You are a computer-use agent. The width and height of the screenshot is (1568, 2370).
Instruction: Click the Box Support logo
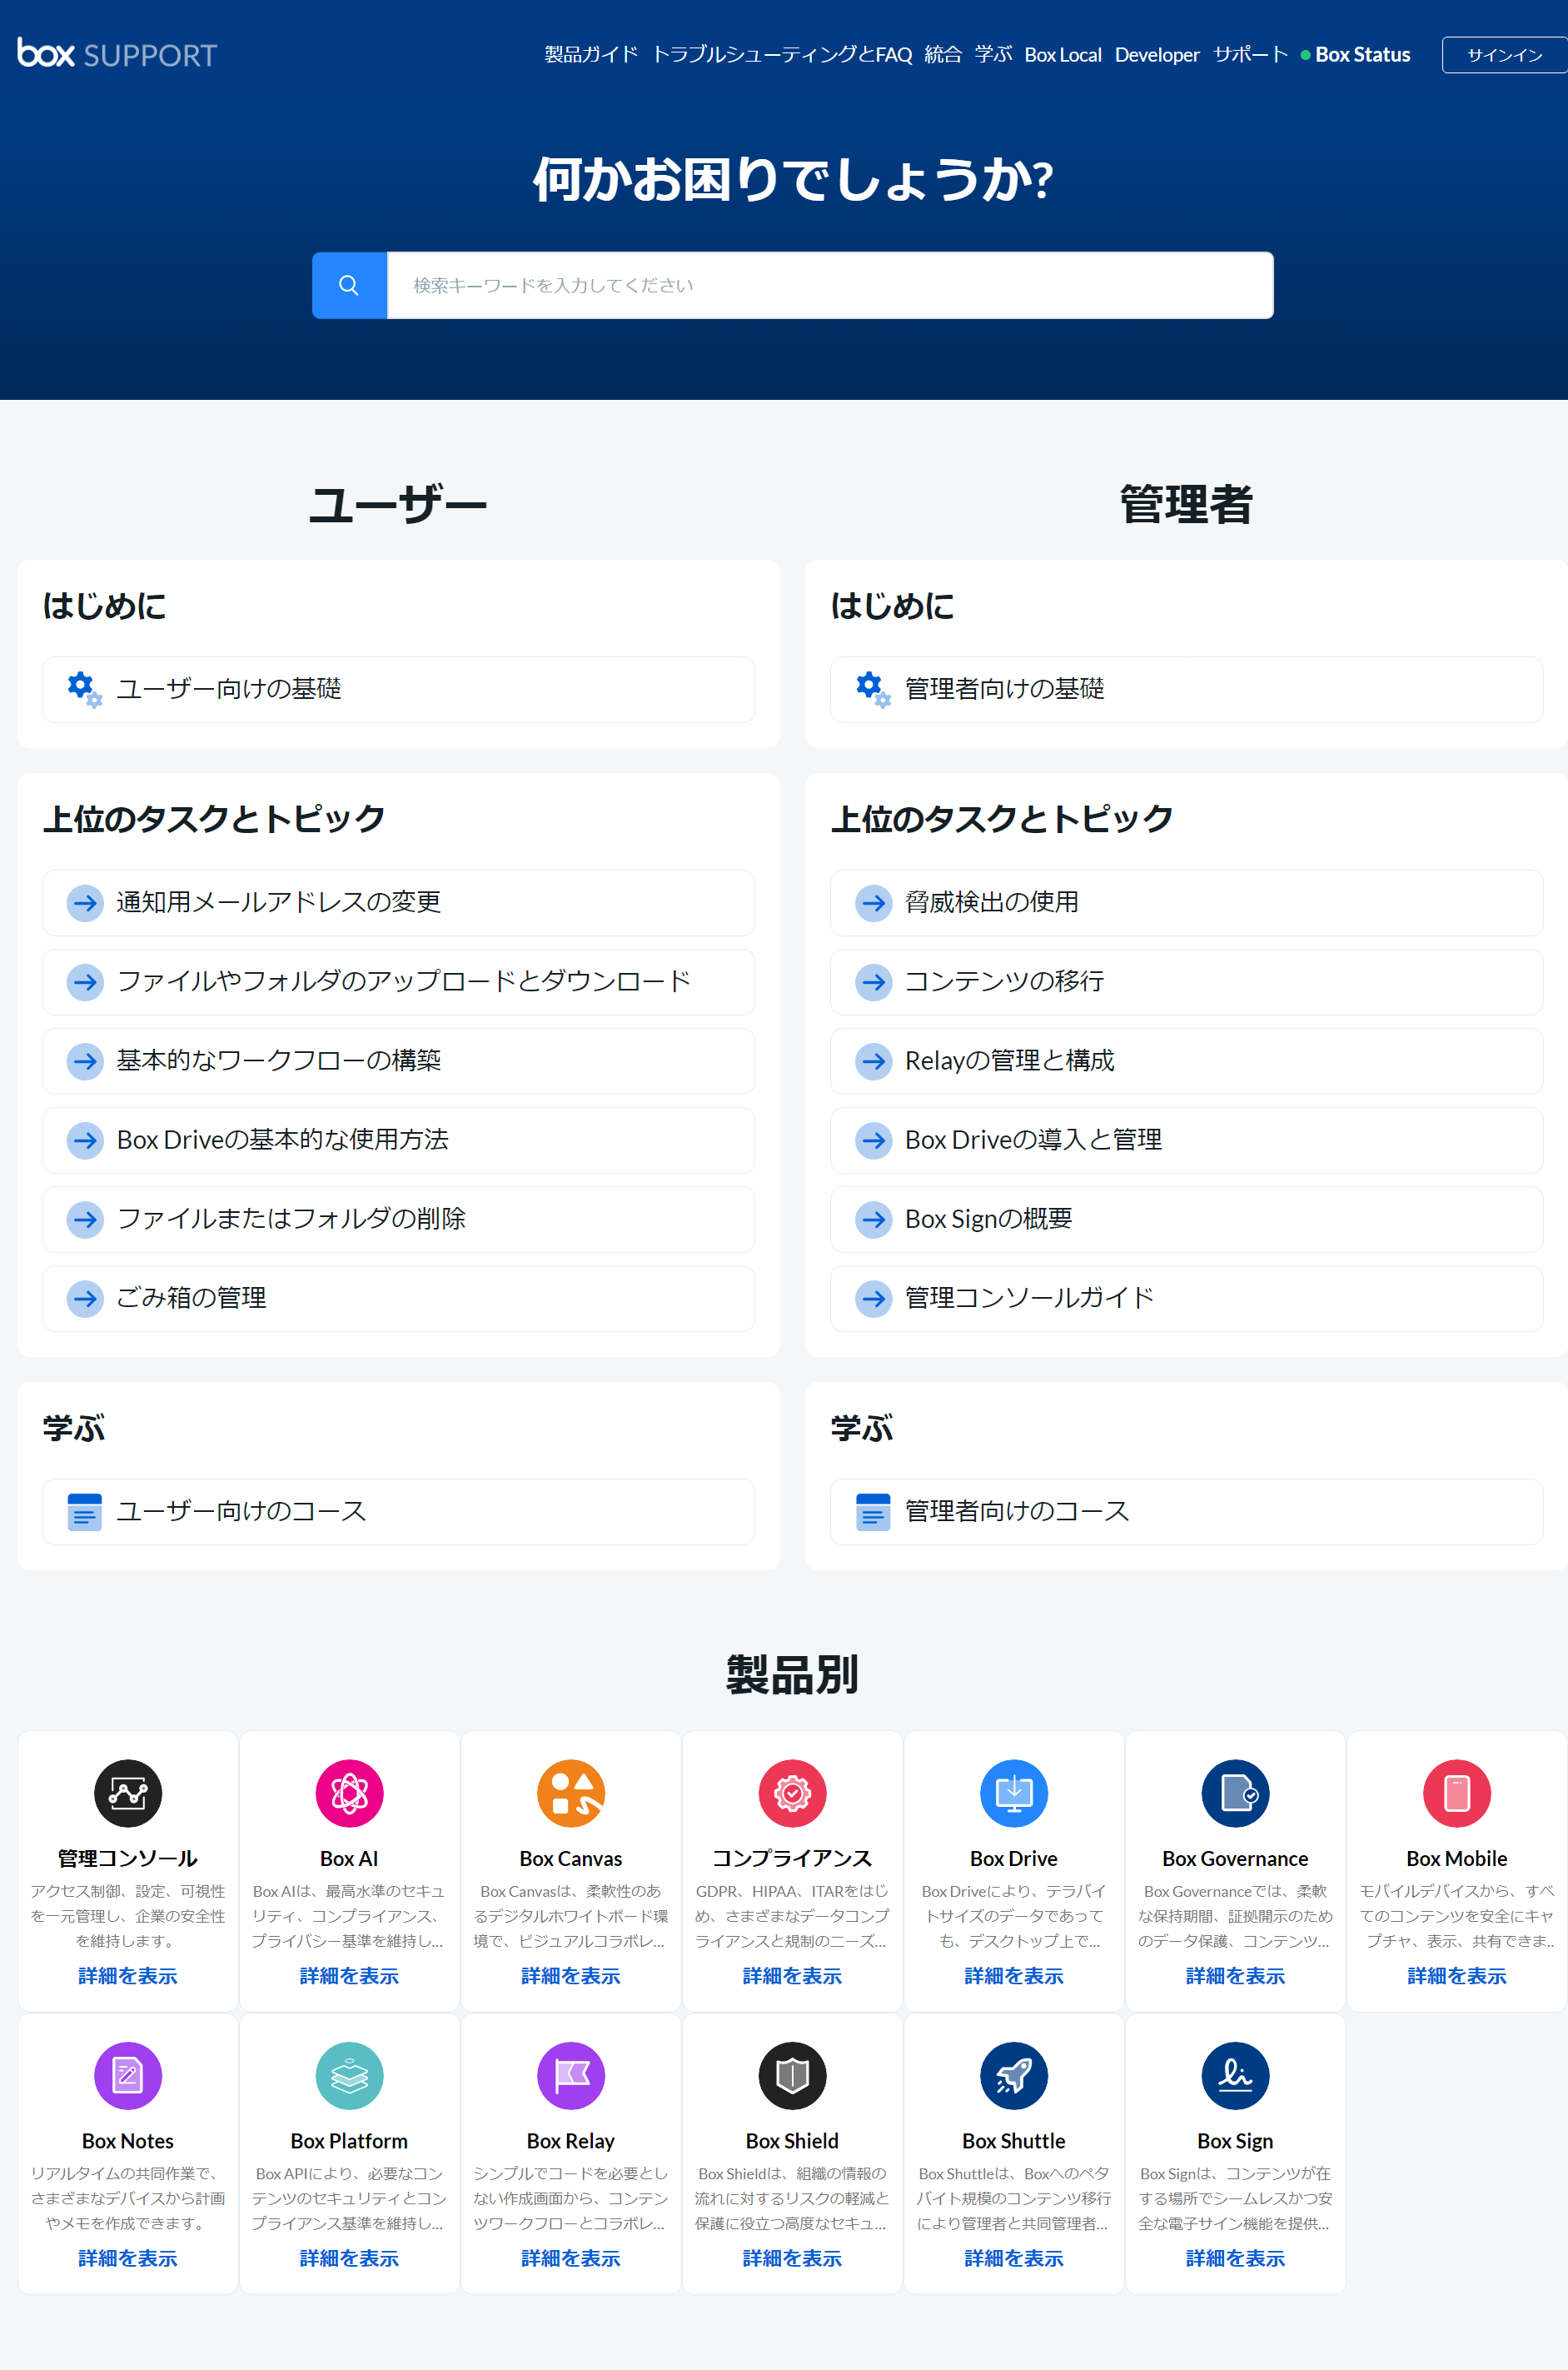[x=117, y=54]
